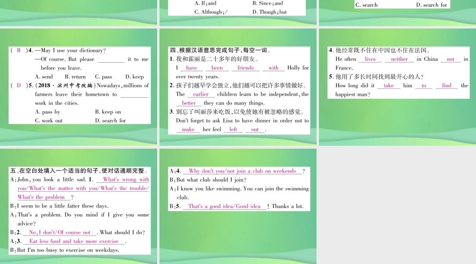Click the answer letter B for question 4
The image size is (476, 264).
click(x=19, y=50)
